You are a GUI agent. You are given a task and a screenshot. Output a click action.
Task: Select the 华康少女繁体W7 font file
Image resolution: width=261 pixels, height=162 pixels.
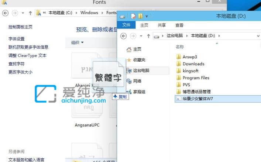coord(218,99)
